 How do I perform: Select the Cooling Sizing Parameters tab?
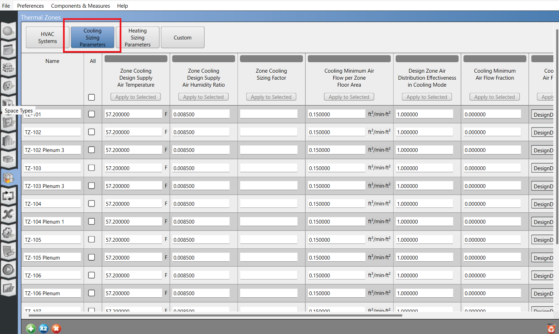pyautogui.click(x=92, y=37)
